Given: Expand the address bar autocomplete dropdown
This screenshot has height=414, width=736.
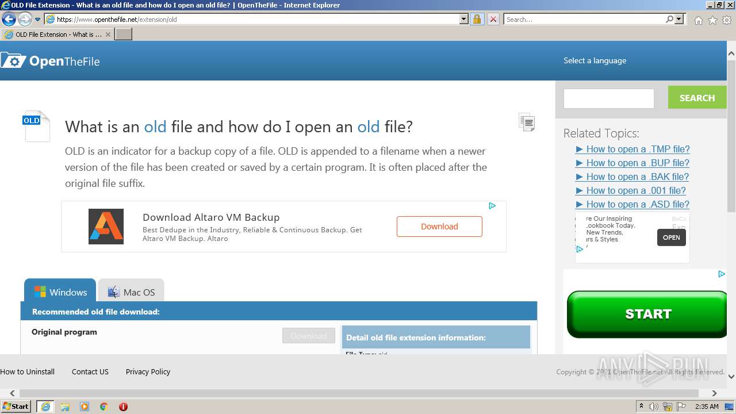Looking at the screenshot, I should tap(464, 19).
